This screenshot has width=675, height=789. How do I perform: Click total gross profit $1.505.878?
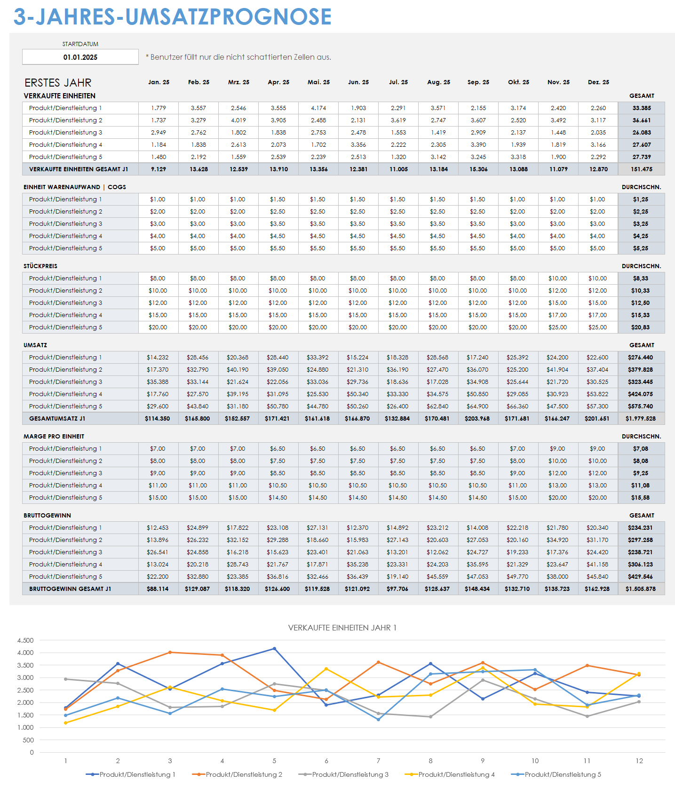coord(642,589)
